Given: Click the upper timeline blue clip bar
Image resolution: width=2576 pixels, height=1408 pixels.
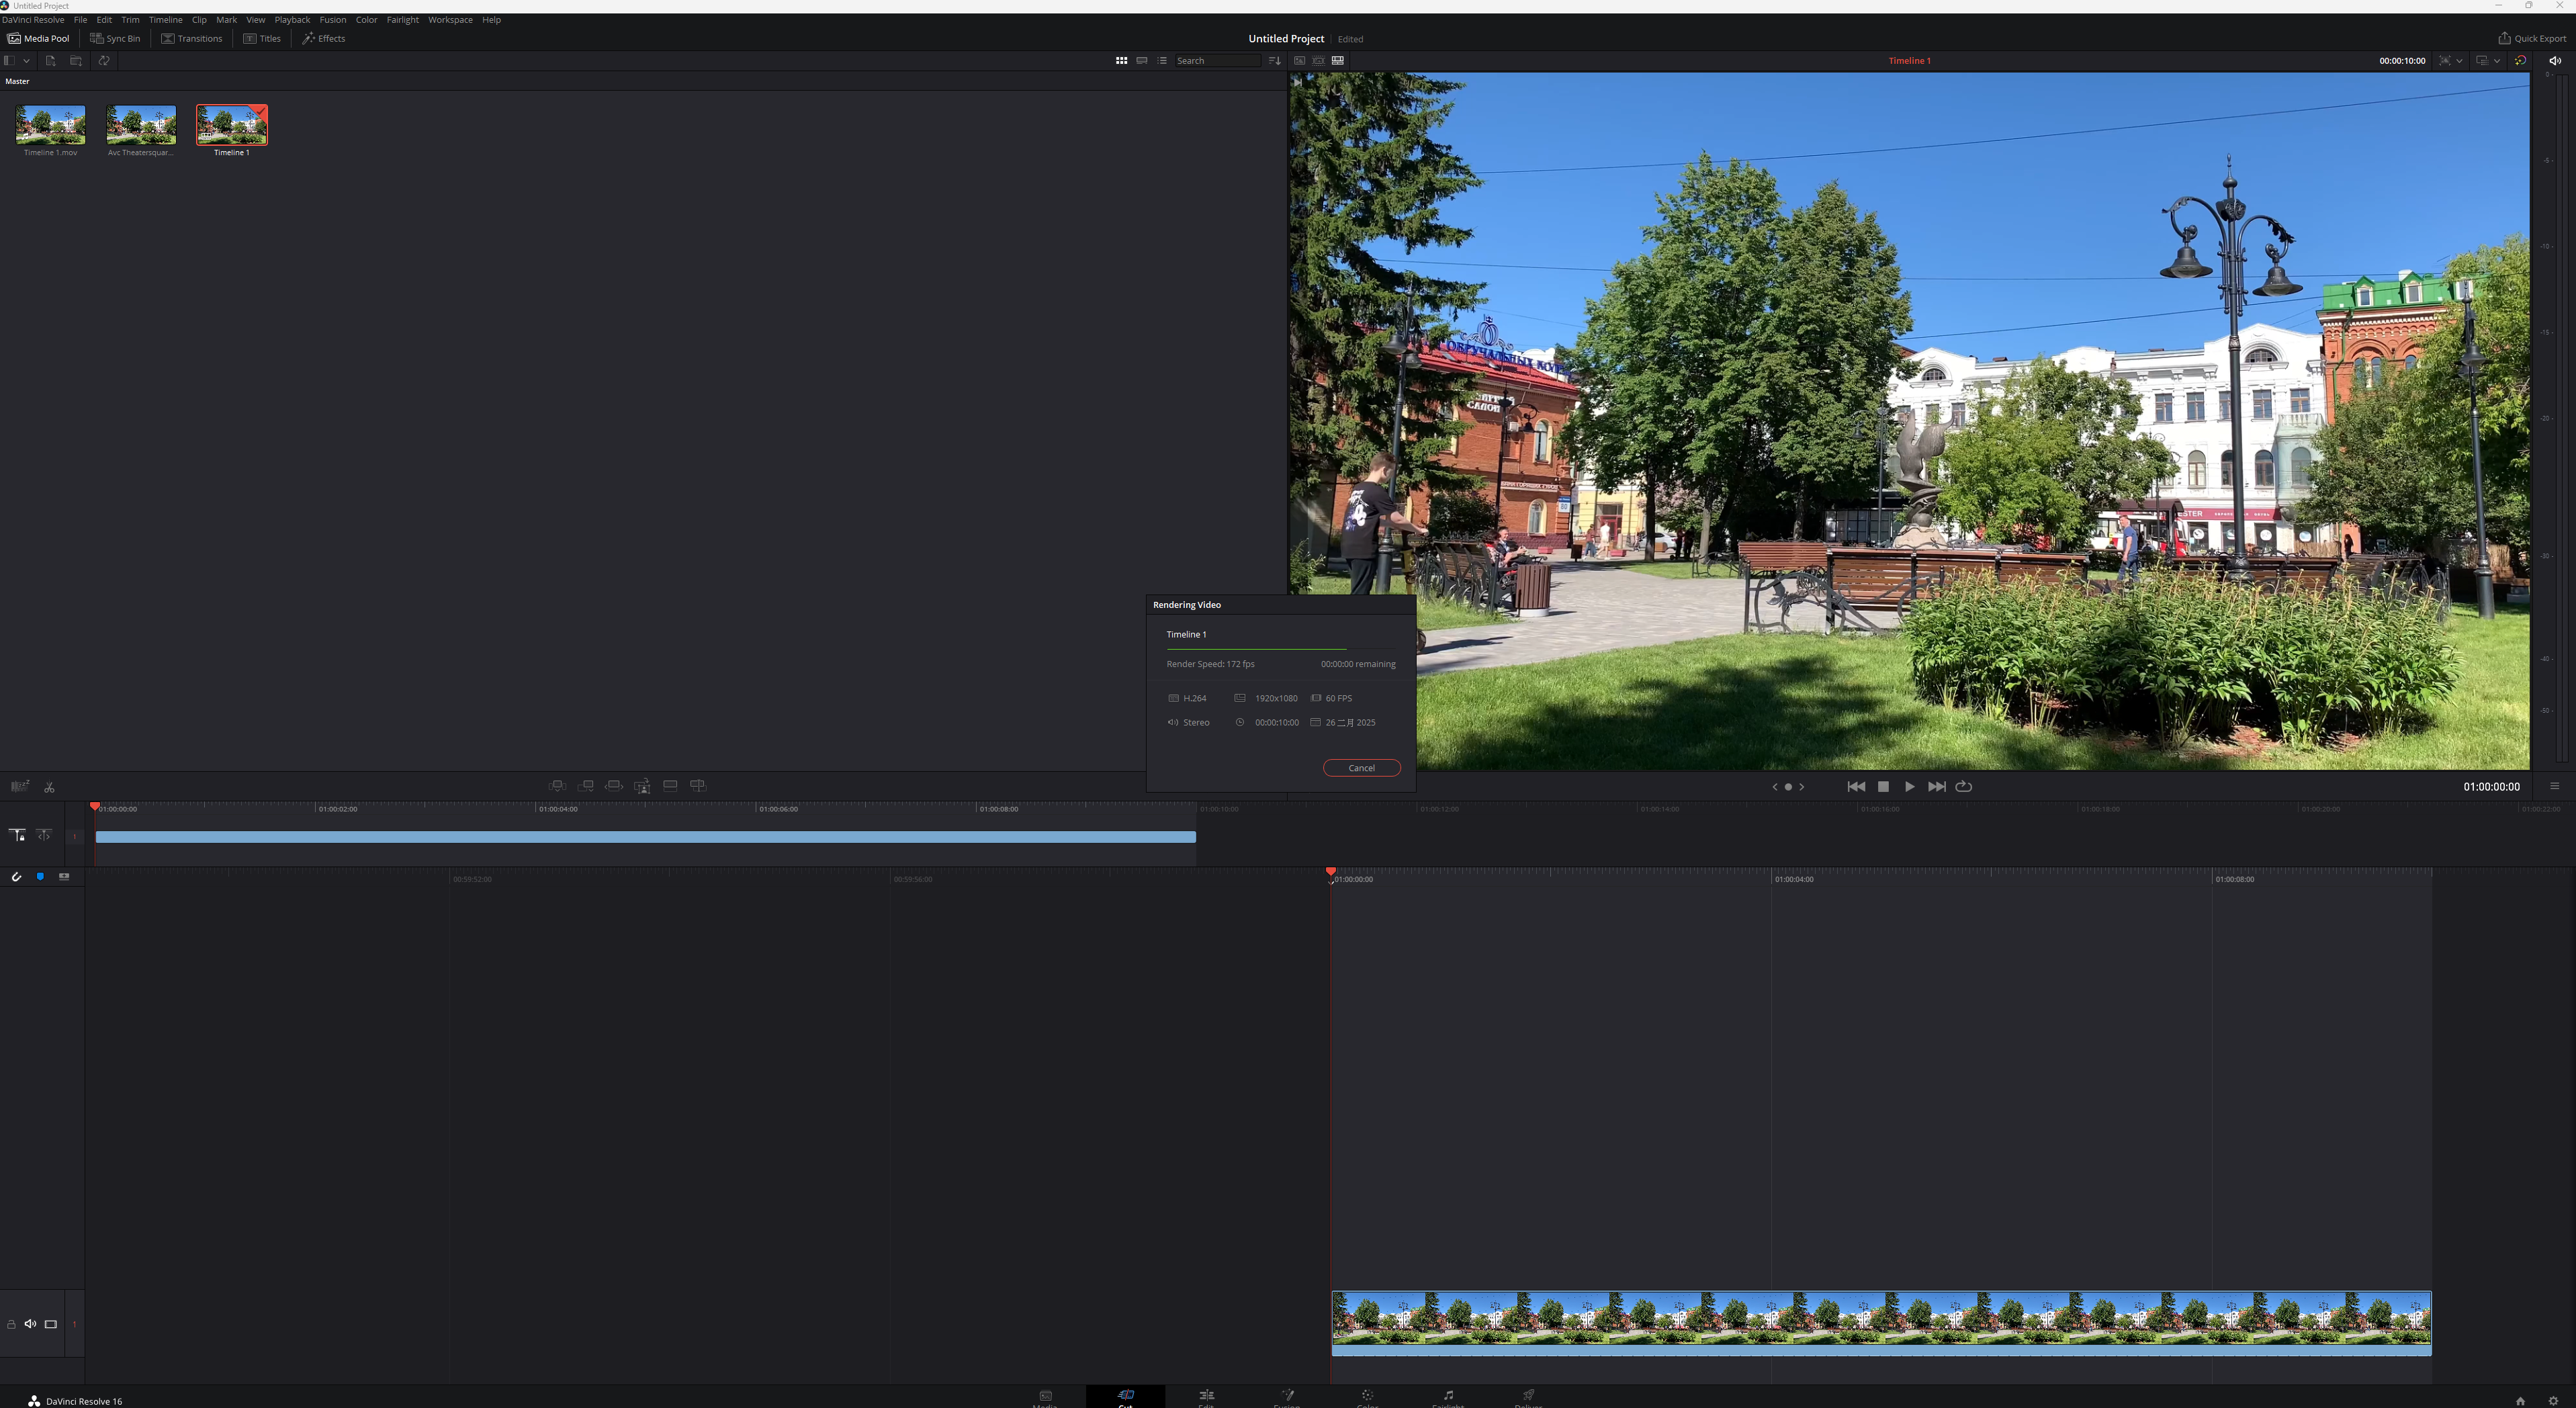Looking at the screenshot, I should (x=646, y=837).
